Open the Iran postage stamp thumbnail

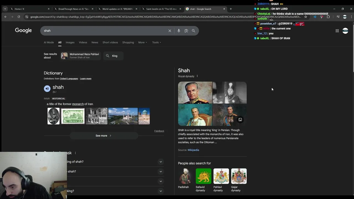pyautogui.click(x=73, y=116)
